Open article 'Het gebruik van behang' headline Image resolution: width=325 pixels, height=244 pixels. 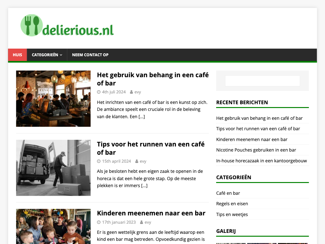tap(153, 79)
